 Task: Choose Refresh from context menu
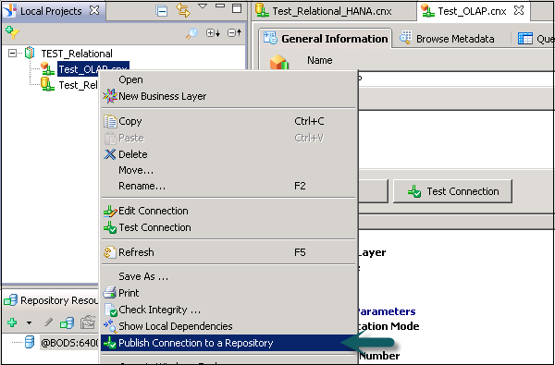[x=228, y=252]
